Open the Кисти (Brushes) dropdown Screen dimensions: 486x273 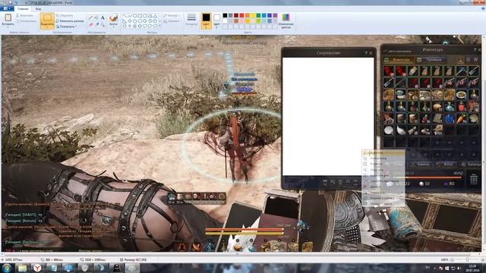[x=113, y=20]
